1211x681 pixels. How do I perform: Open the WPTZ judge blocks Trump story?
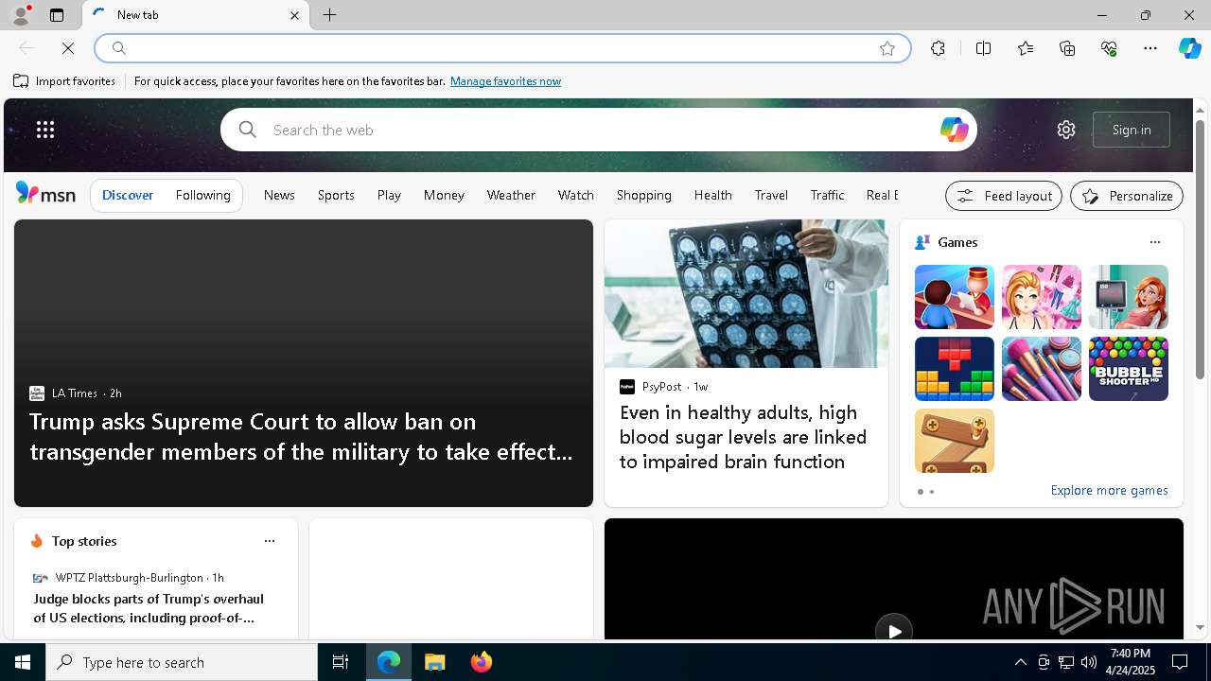[149, 608]
